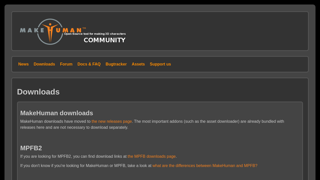Open the Assets nav link
The image size is (320, 180).
coord(138,64)
